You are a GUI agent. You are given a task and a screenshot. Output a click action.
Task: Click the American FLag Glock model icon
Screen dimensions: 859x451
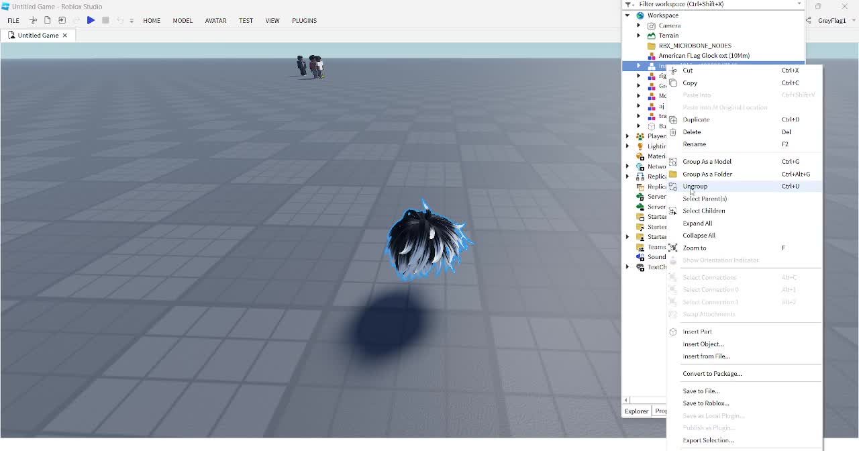(x=651, y=56)
